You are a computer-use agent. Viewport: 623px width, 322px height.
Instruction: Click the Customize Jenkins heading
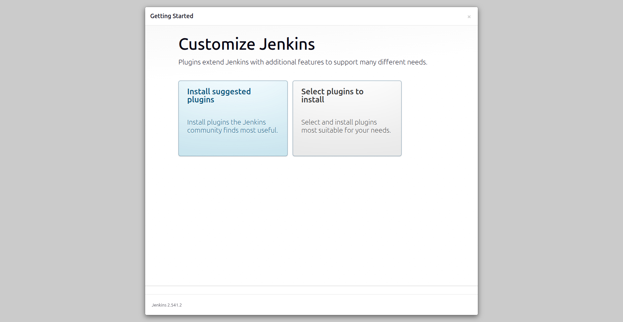tap(247, 44)
